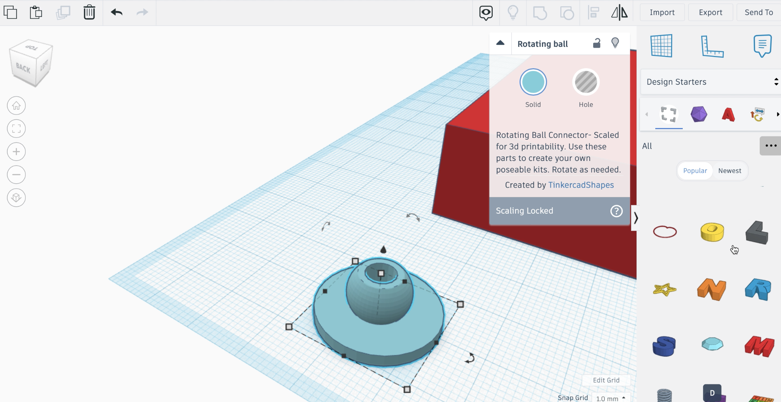
Task: Click the Edit Grid button
Action: point(606,380)
